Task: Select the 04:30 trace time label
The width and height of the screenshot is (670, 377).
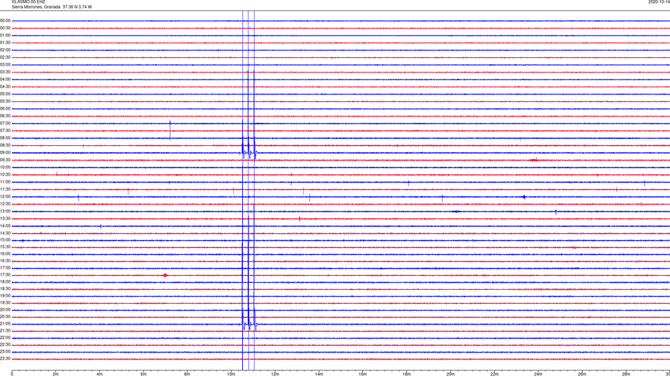Action: (5, 87)
